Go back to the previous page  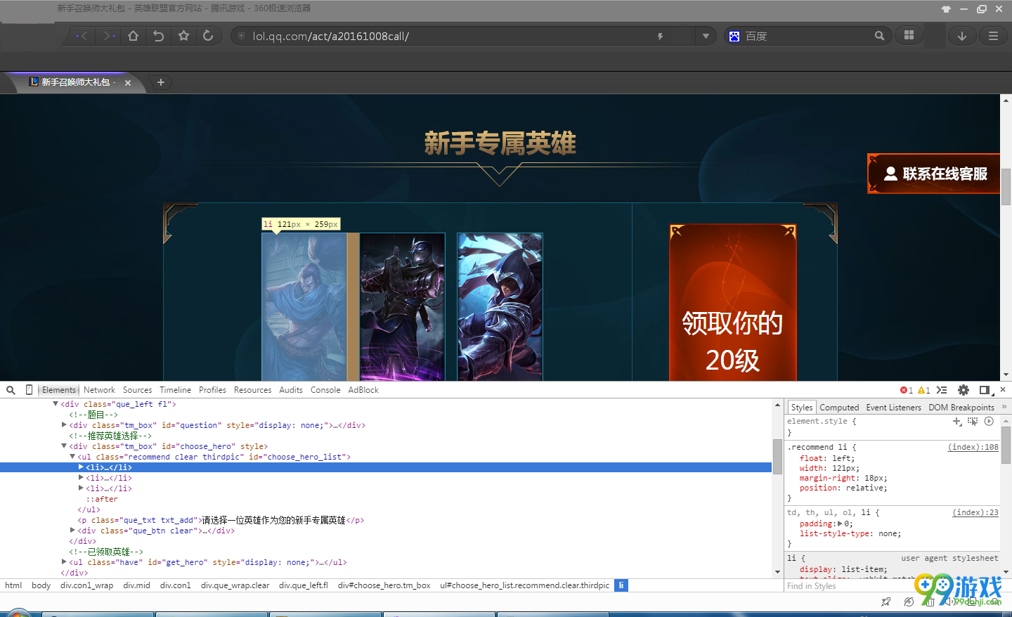[82, 36]
